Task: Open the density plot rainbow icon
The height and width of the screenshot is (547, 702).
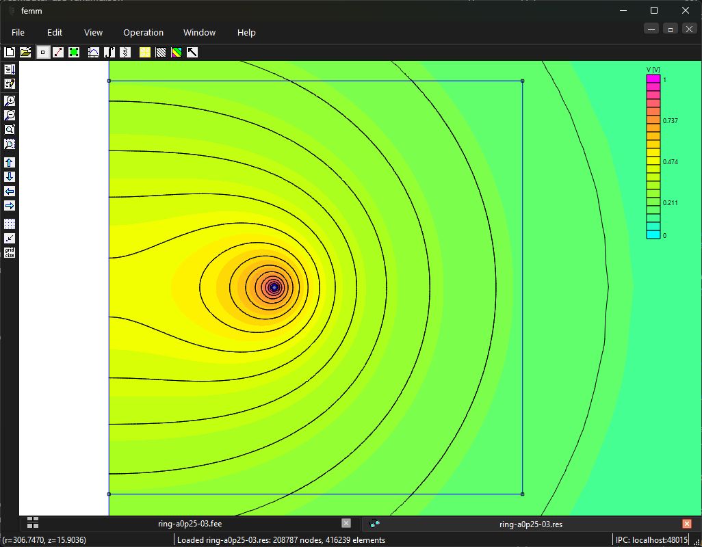Action: click(x=177, y=53)
